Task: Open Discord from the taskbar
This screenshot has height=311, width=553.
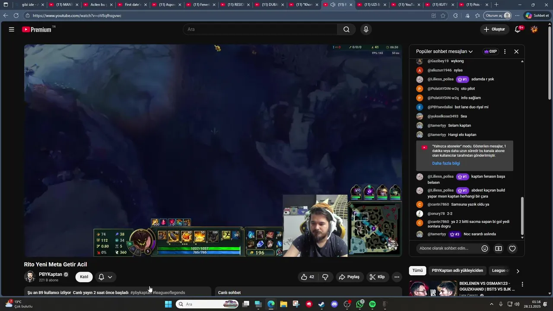Action: (x=334, y=305)
